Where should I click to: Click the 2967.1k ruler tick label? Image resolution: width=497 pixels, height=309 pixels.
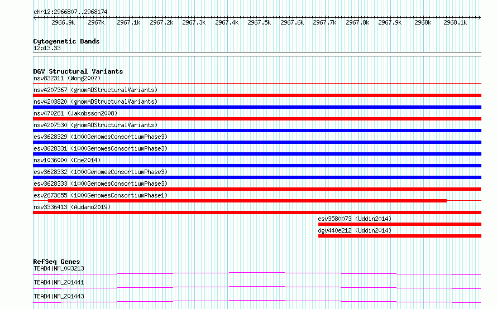tap(128, 22)
